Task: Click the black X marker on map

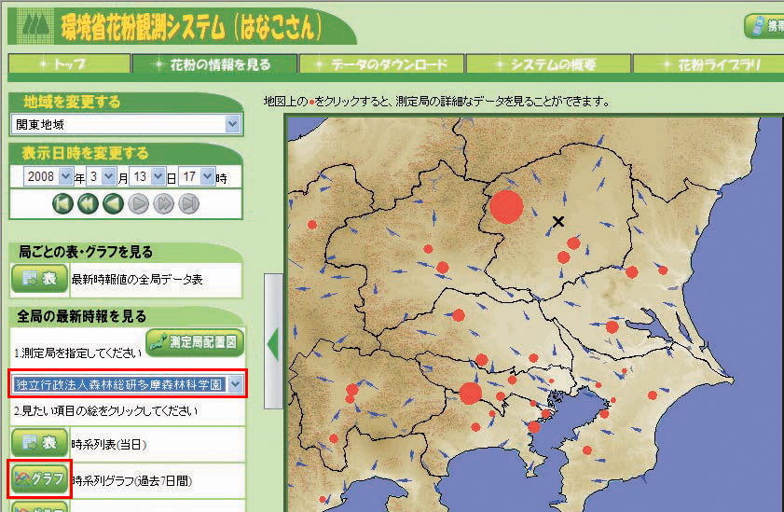Action: pos(558,222)
